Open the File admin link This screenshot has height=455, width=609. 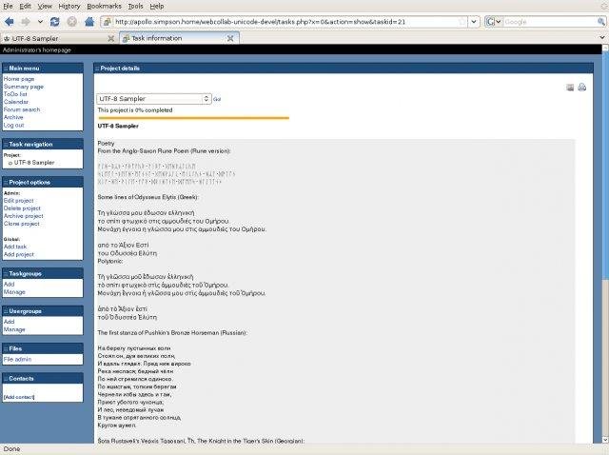17,360
